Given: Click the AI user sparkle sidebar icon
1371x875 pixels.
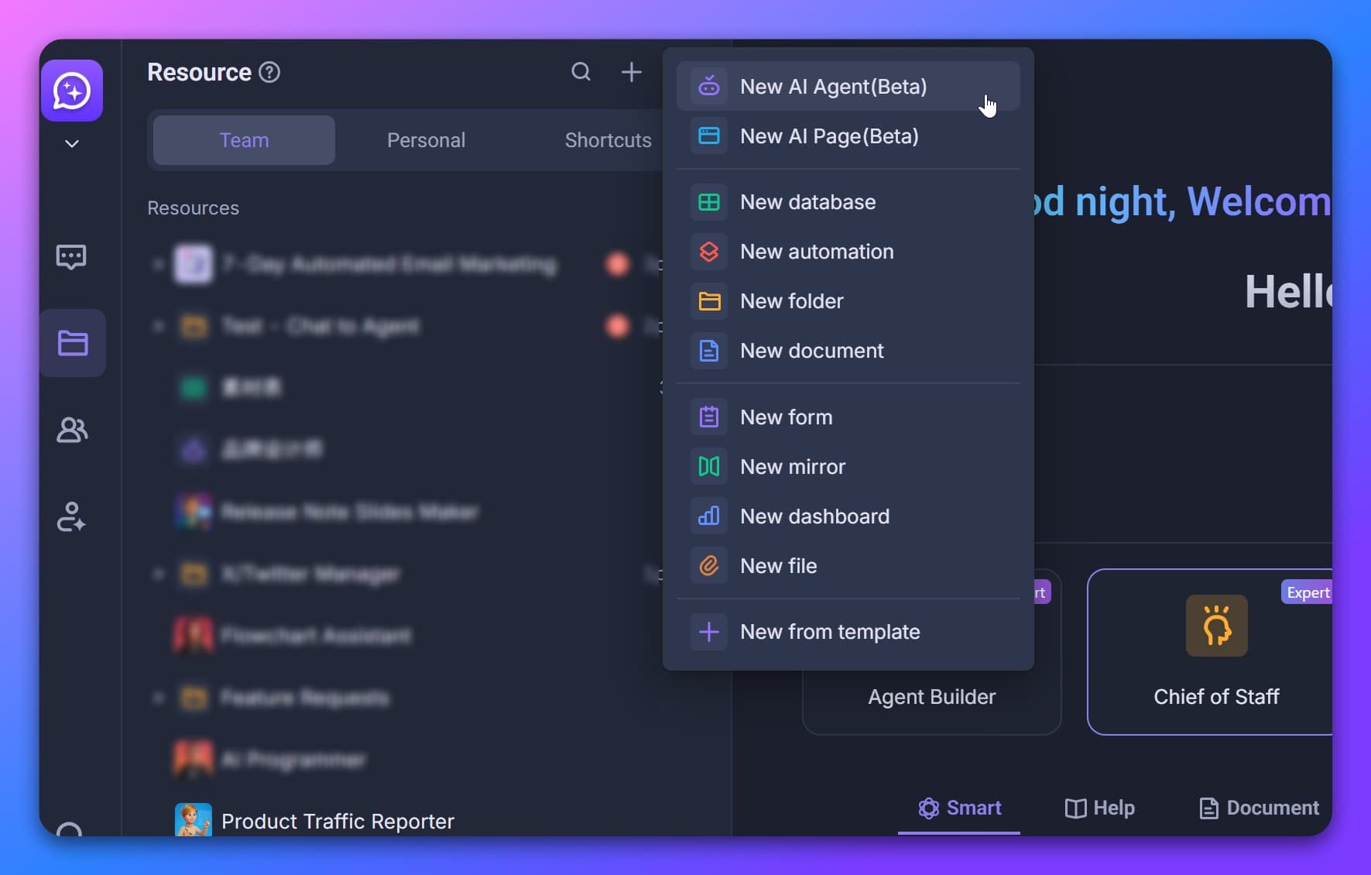Looking at the screenshot, I should tap(71, 516).
